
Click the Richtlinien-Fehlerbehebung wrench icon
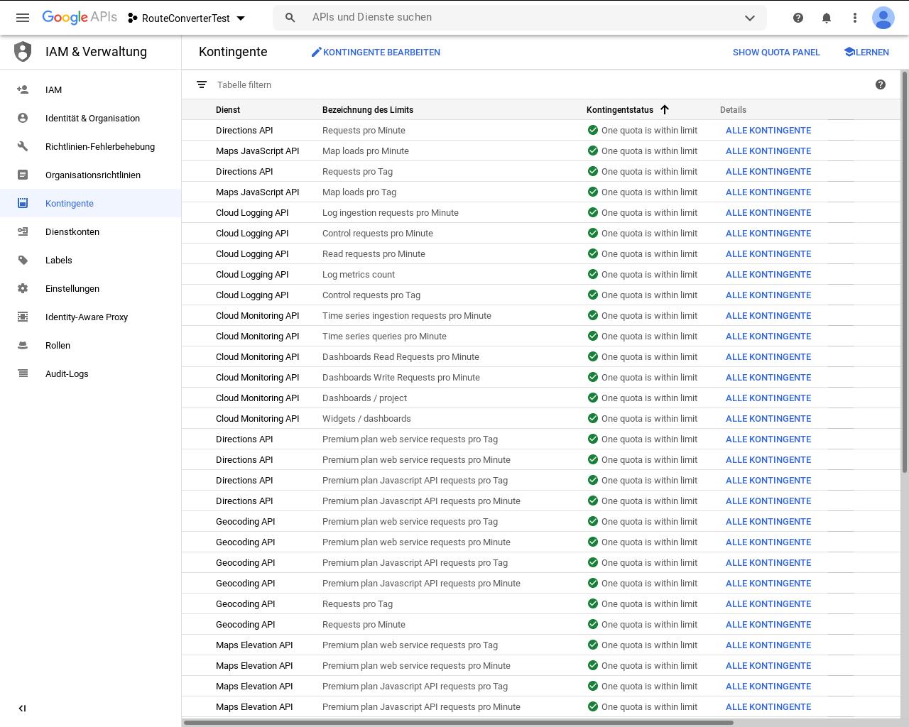23,147
